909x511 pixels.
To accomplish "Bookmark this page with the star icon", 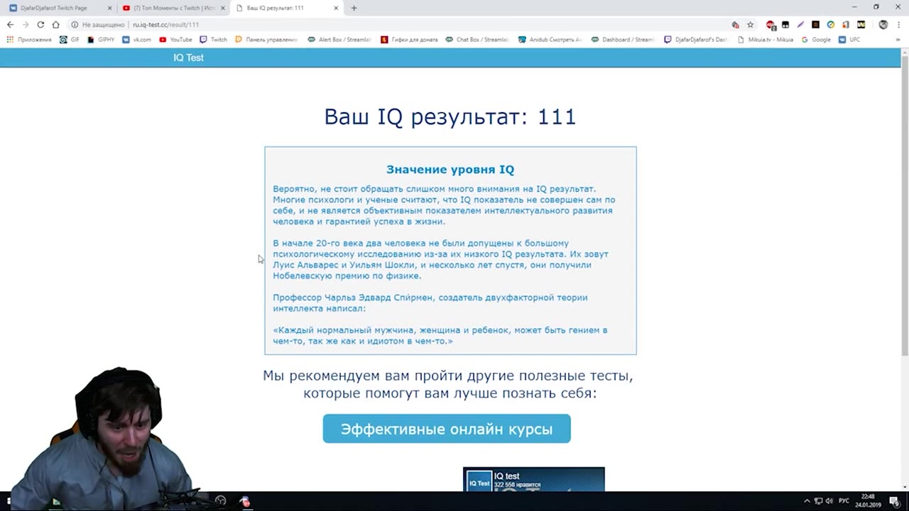I will (x=750, y=25).
